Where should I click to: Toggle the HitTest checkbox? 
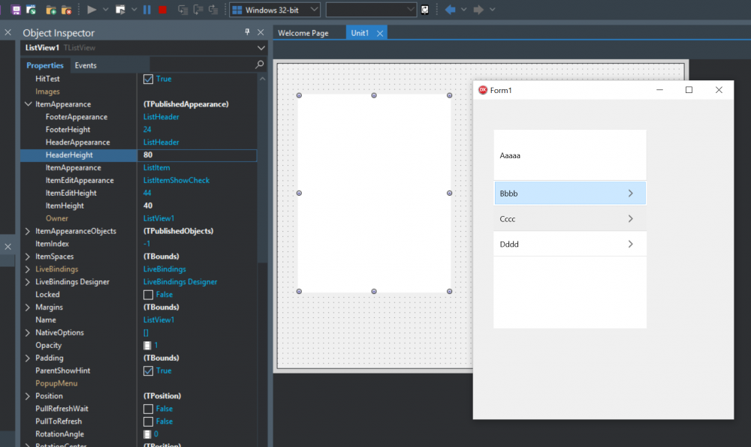click(149, 79)
